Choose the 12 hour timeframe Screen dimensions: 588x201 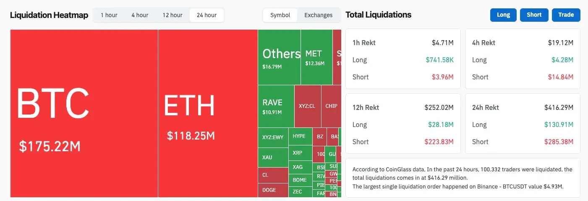[172, 15]
